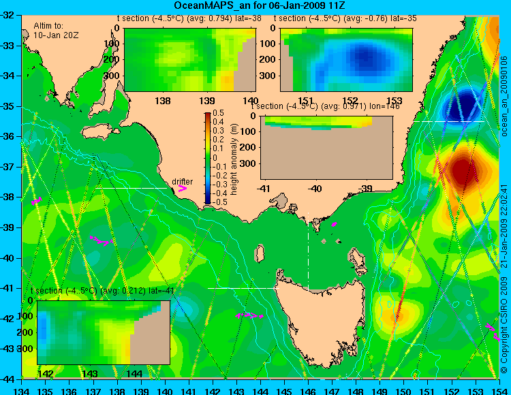Screen dimensions: 511x395
Task: Click the lat=-41 section title text
Action: 102,291
